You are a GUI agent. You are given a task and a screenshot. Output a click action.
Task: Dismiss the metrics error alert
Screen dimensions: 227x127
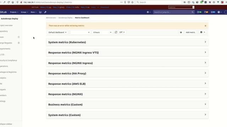click(205, 26)
